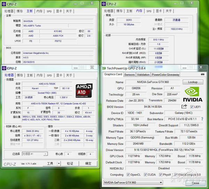The image size is (209, 189).
Task: Open 关于 tab in processor CPU-Z window
Action: click(x=69, y=75)
